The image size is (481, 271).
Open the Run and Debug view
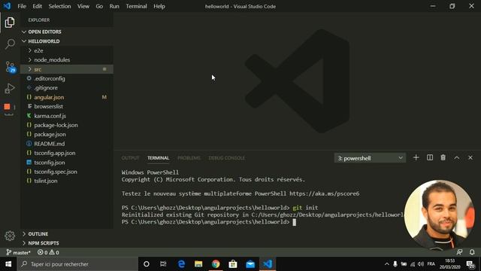(10, 89)
